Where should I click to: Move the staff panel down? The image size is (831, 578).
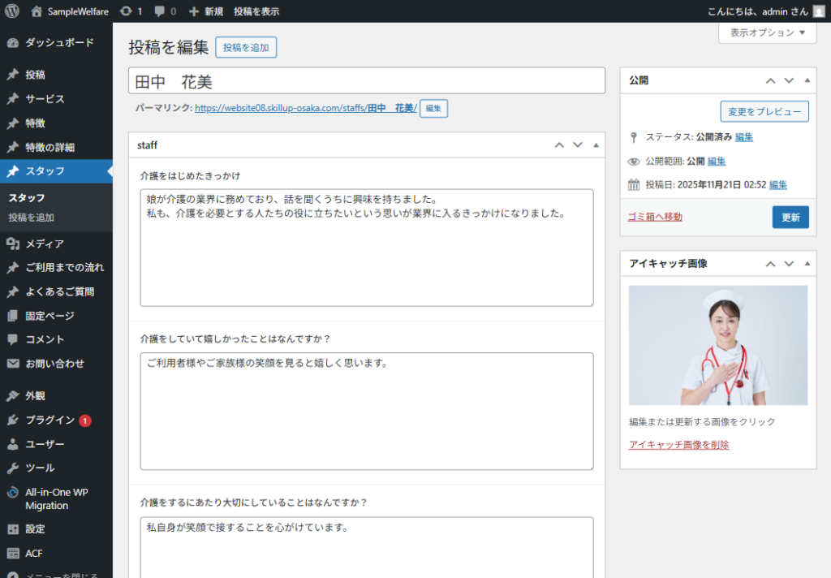(x=578, y=145)
